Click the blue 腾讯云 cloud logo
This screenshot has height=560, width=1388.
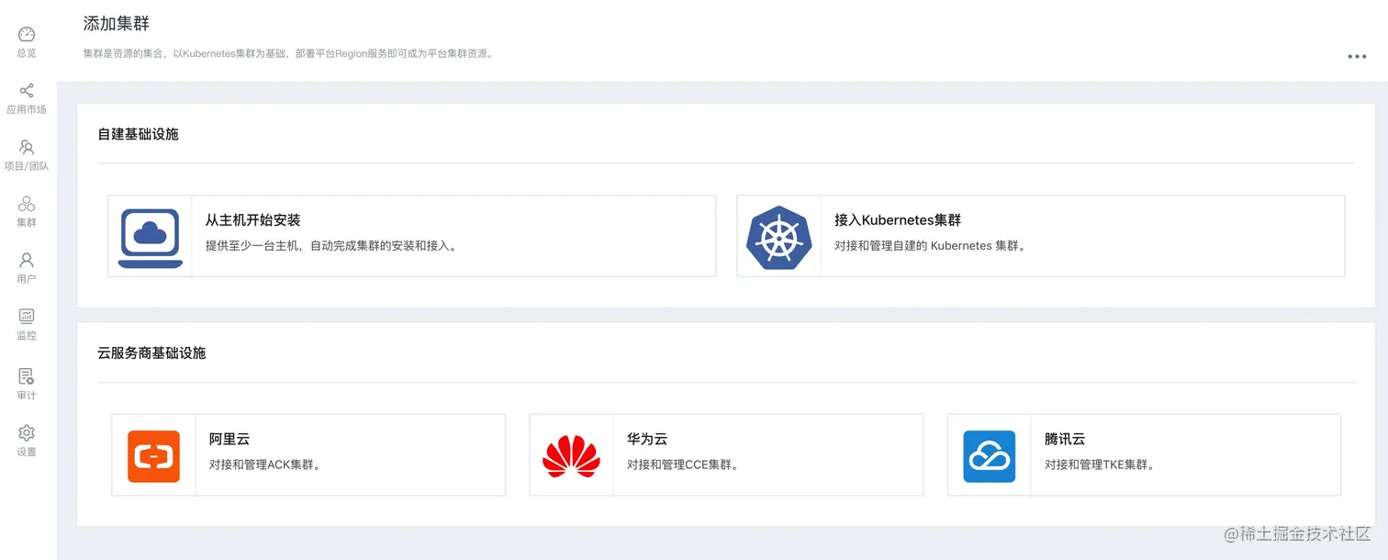click(990, 456)
